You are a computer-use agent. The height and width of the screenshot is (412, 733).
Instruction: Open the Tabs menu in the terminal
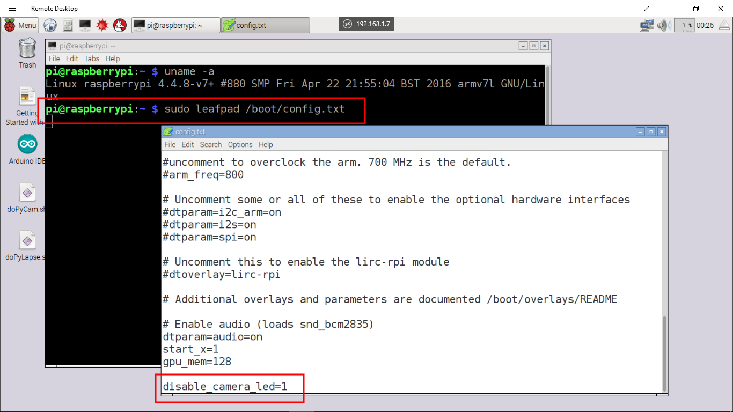(x=91, y=58)
